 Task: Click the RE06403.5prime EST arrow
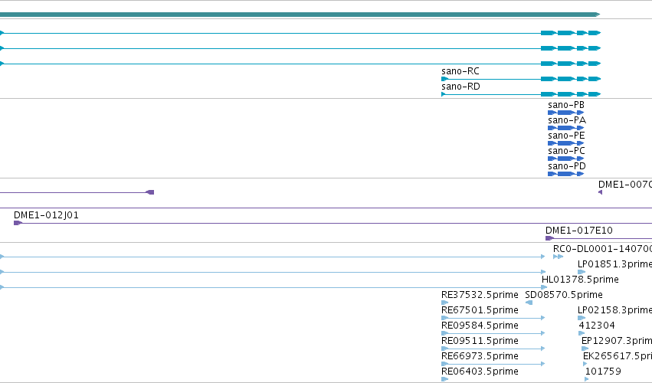tap(444, 379)
